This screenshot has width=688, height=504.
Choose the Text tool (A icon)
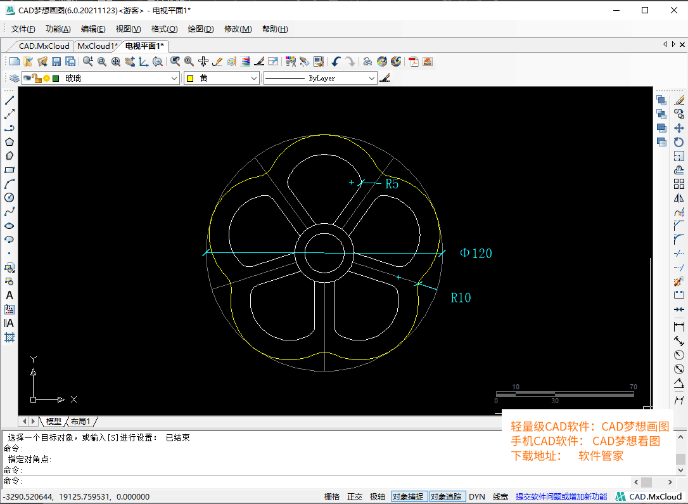click(10, 295)
